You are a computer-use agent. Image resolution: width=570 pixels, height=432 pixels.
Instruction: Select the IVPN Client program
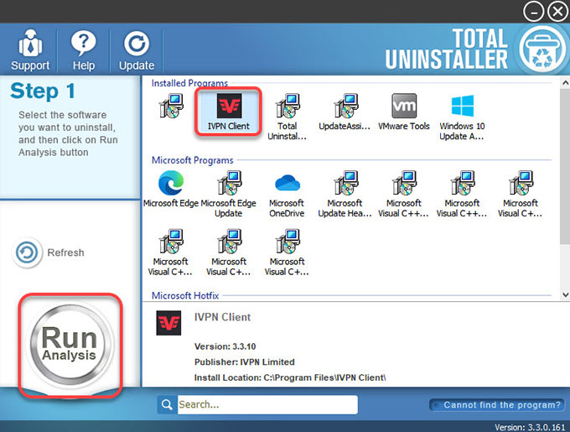pos(229,112)
